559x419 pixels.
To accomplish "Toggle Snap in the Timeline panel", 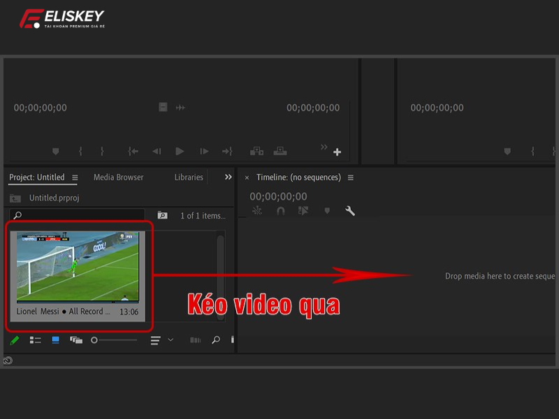I will pos(282,212).
